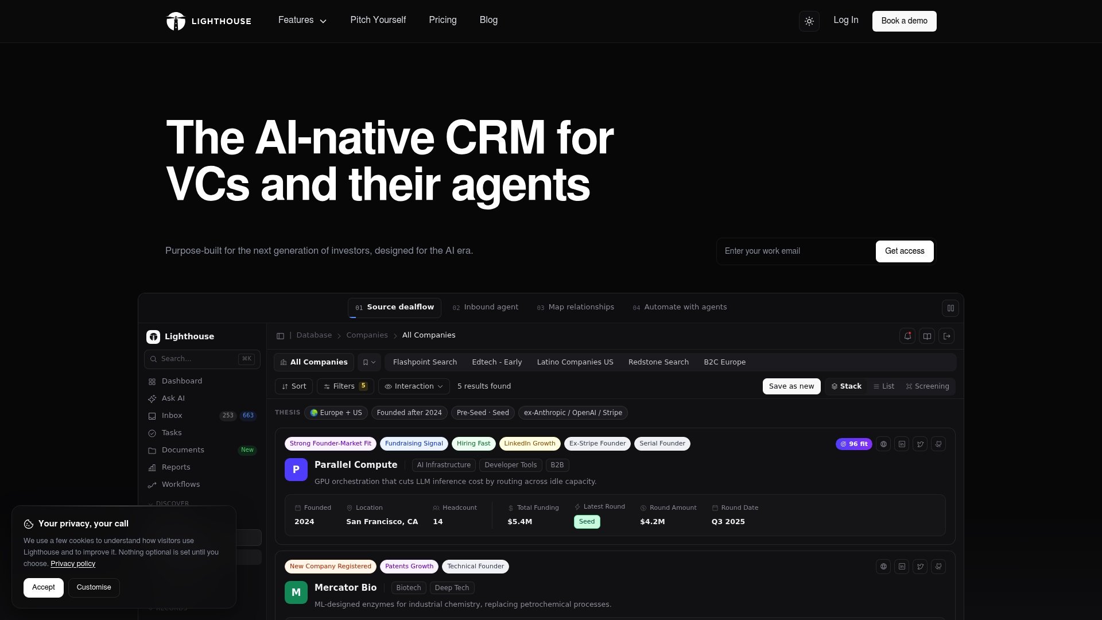1102x620 pixels.
Task: Click Log In
Action: [846, 20]
